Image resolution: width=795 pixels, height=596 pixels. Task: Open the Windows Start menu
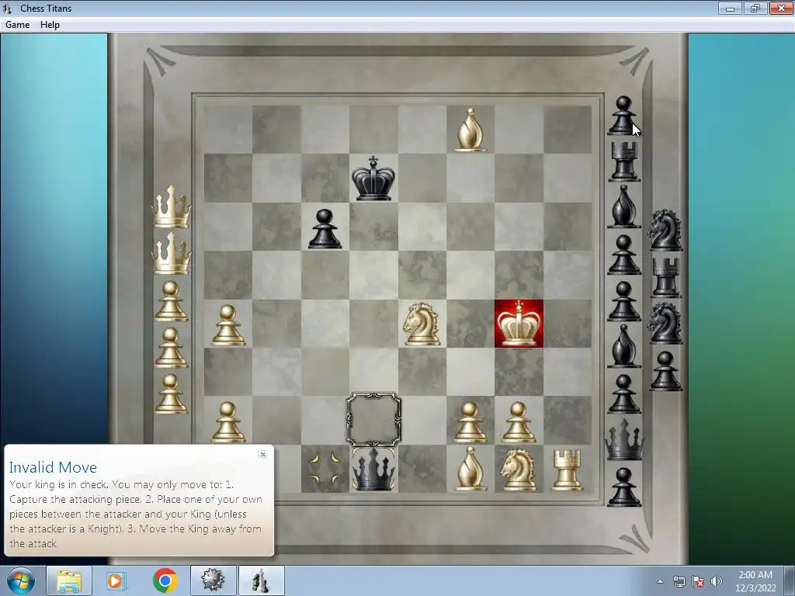21,580
